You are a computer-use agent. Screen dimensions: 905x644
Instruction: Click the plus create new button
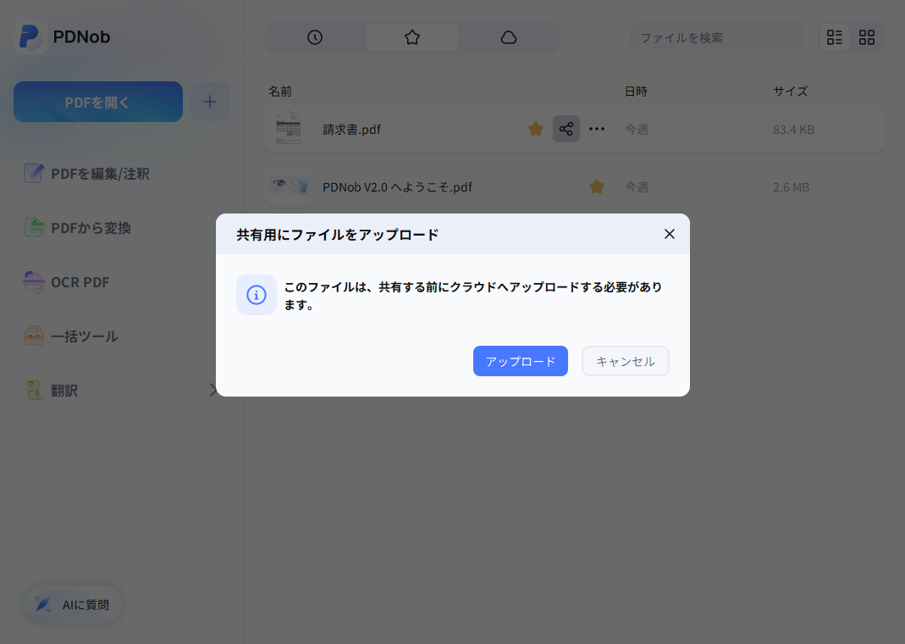210,102
